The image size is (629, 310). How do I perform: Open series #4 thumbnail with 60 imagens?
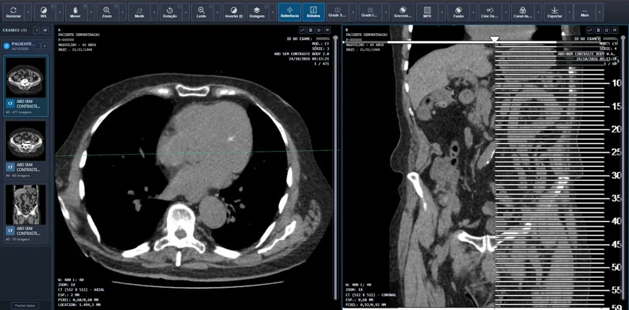(26, 149)
